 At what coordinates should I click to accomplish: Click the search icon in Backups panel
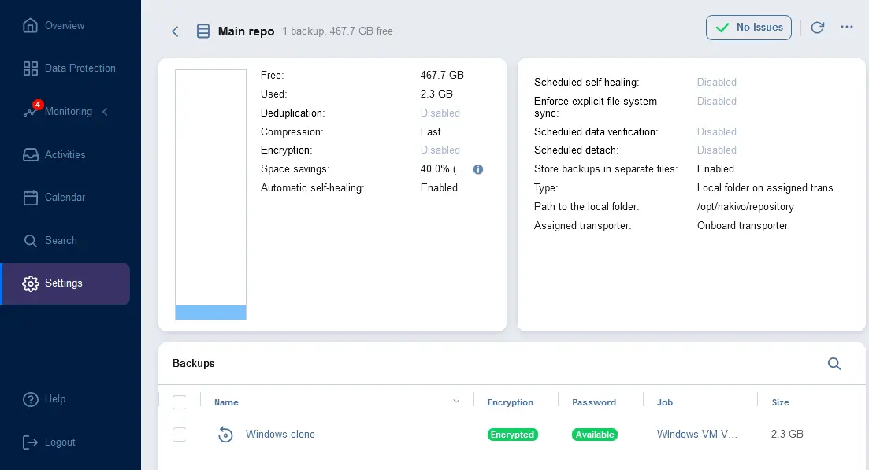[834, 364]
